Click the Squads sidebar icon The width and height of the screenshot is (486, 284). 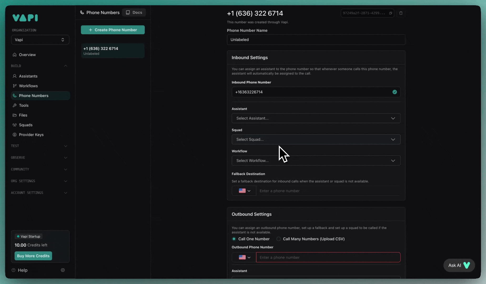point(15,125)
